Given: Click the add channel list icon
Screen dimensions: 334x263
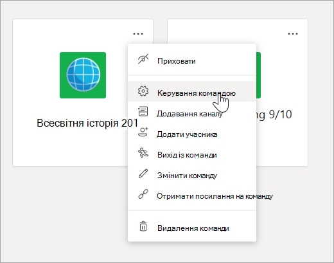Looking at the screenshot, I should (143, 111).
